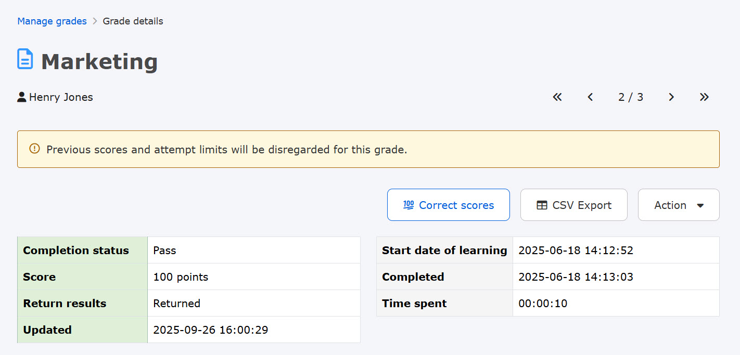
Task: Click the Henry Jones name
Action: [61, 97]
